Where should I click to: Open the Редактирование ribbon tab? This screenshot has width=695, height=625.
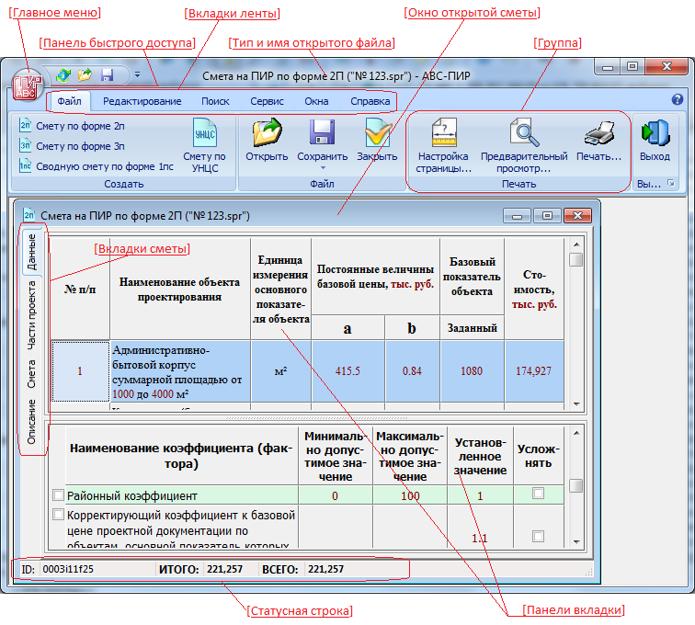tap(142, 101)
